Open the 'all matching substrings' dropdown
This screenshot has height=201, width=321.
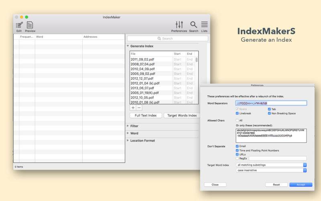271,165
